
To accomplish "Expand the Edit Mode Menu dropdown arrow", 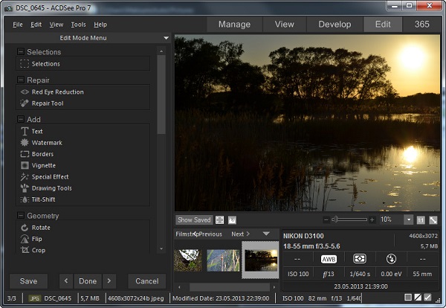I will point(167,38).
